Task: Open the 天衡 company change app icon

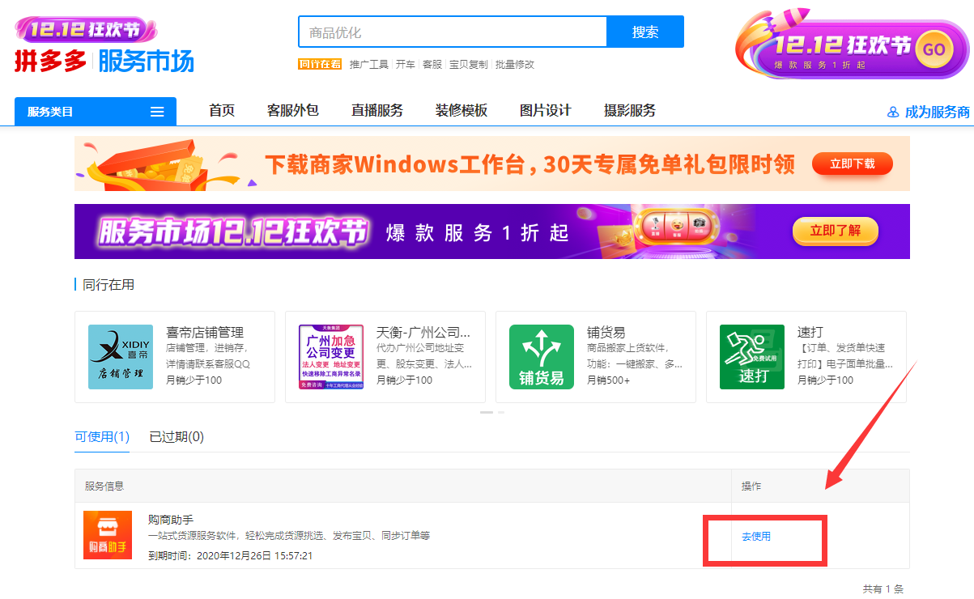Action: pyautogui.click(x=331, y=357)
